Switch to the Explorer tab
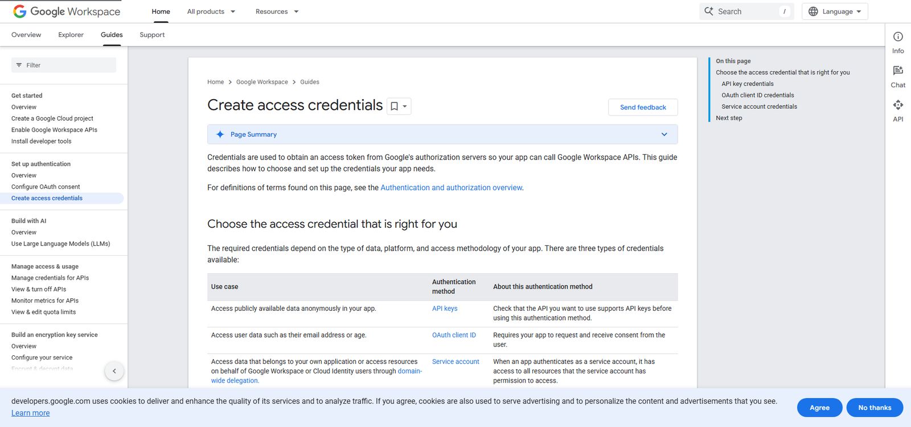Image resolution: width=911 pixels, height=427 pixels. click(71, 35)
